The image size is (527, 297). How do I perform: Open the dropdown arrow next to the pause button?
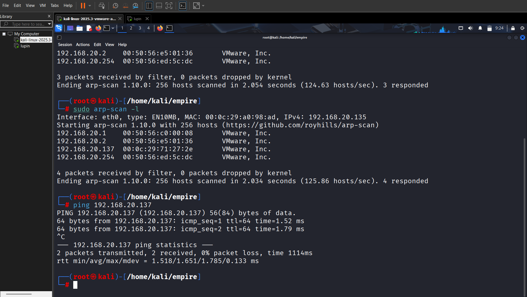point(90,6)
